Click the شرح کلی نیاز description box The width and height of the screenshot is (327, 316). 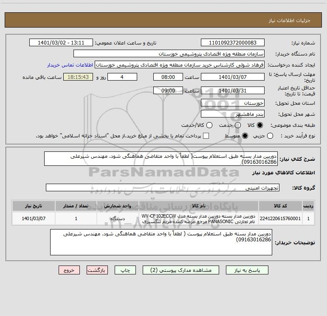click(161, 159)
